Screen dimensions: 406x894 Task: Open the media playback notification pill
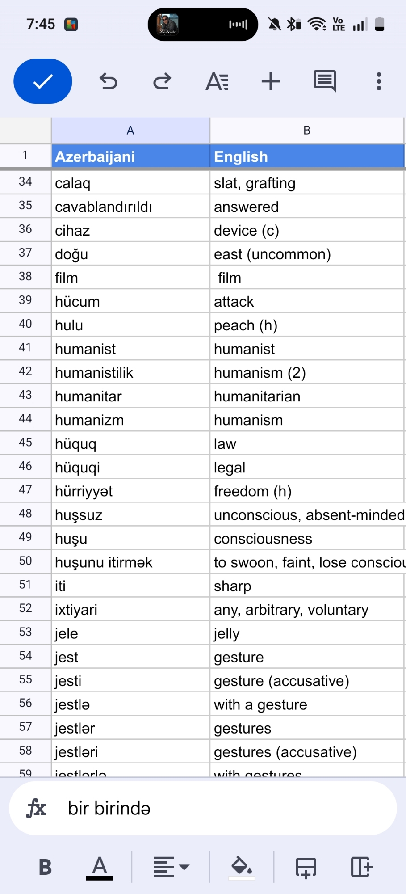203,25
